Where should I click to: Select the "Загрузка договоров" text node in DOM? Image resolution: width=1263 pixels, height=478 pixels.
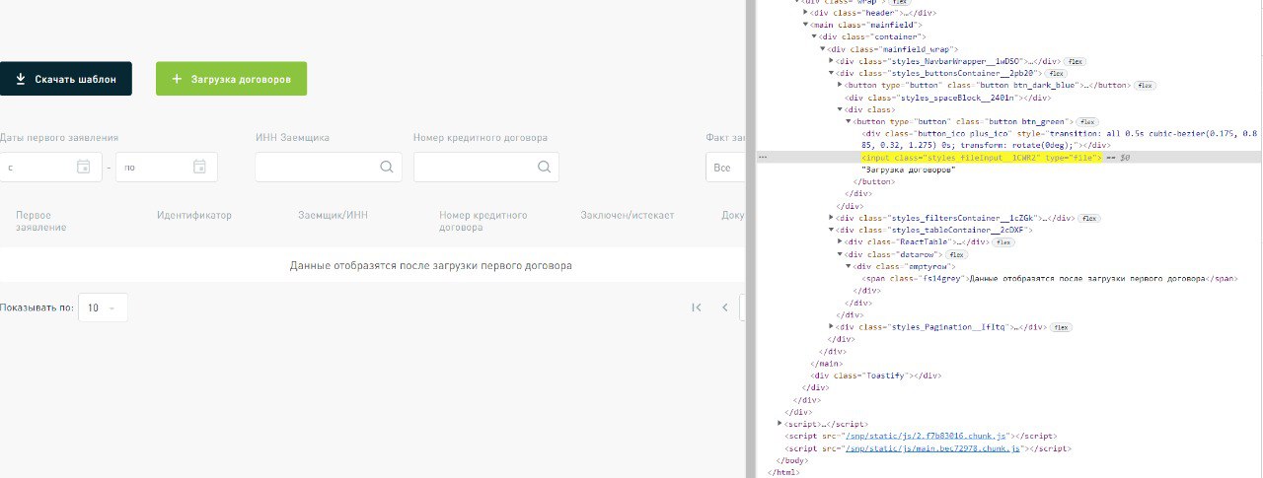tap(908, 170)
